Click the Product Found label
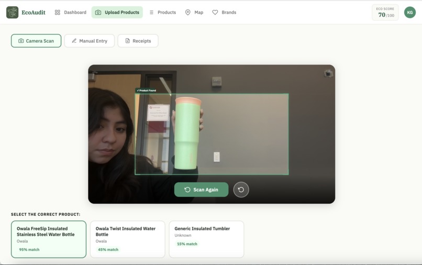The width and height of the screenshot is (422, 265). pyautogui.click(x=146, y=91)
